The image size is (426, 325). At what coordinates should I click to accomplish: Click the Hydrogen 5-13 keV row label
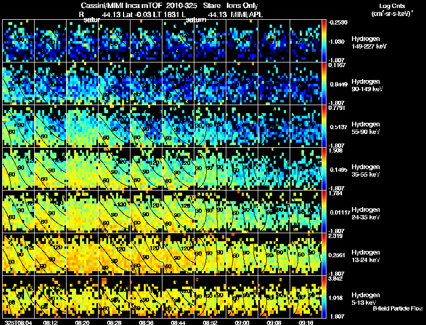click(x=366, y=299)
